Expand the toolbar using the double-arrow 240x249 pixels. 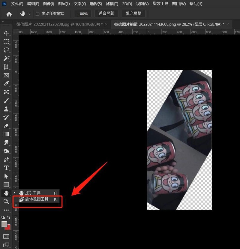[3, 22]
